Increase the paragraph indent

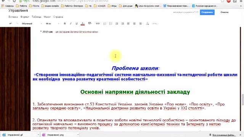[x=123, y=24]
